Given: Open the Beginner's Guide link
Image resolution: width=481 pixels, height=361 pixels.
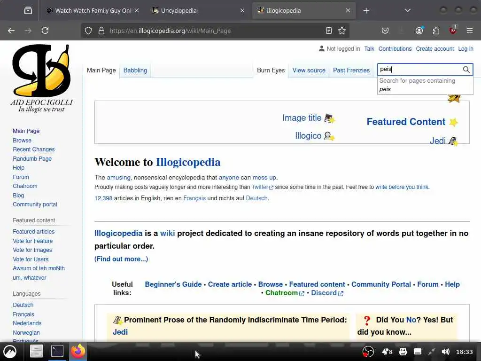Looking at the screenshot, I should (173, 284).
